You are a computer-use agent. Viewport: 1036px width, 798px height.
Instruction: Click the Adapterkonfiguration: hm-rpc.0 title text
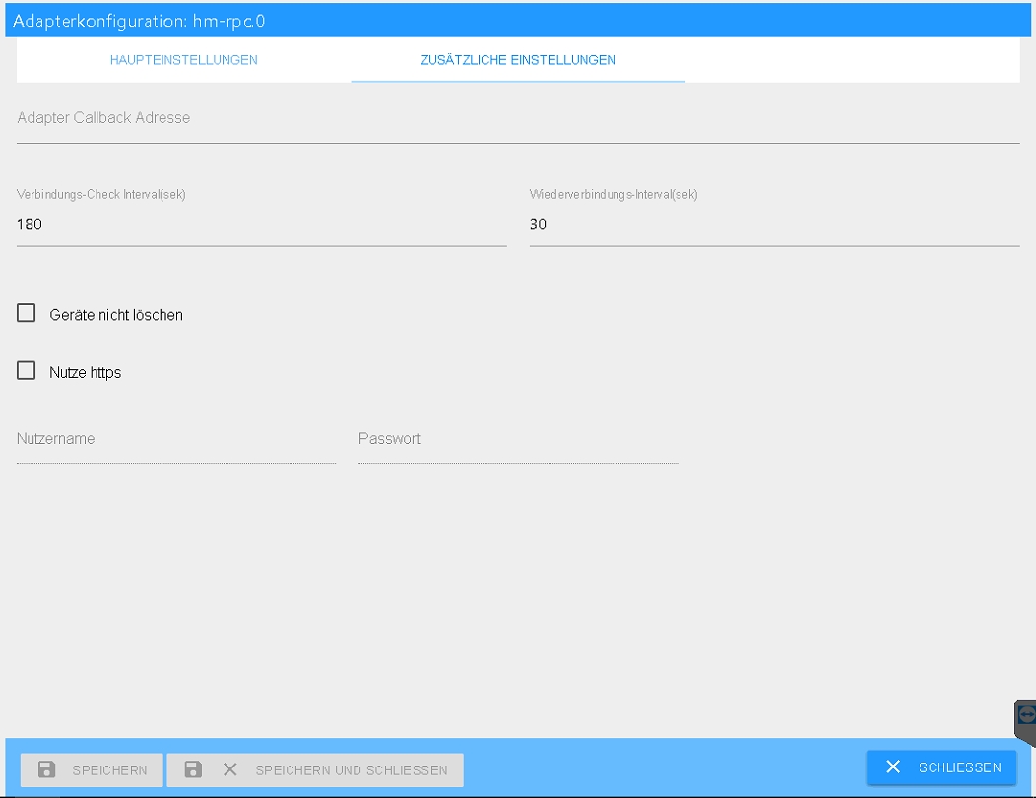(x=139, y=21)
